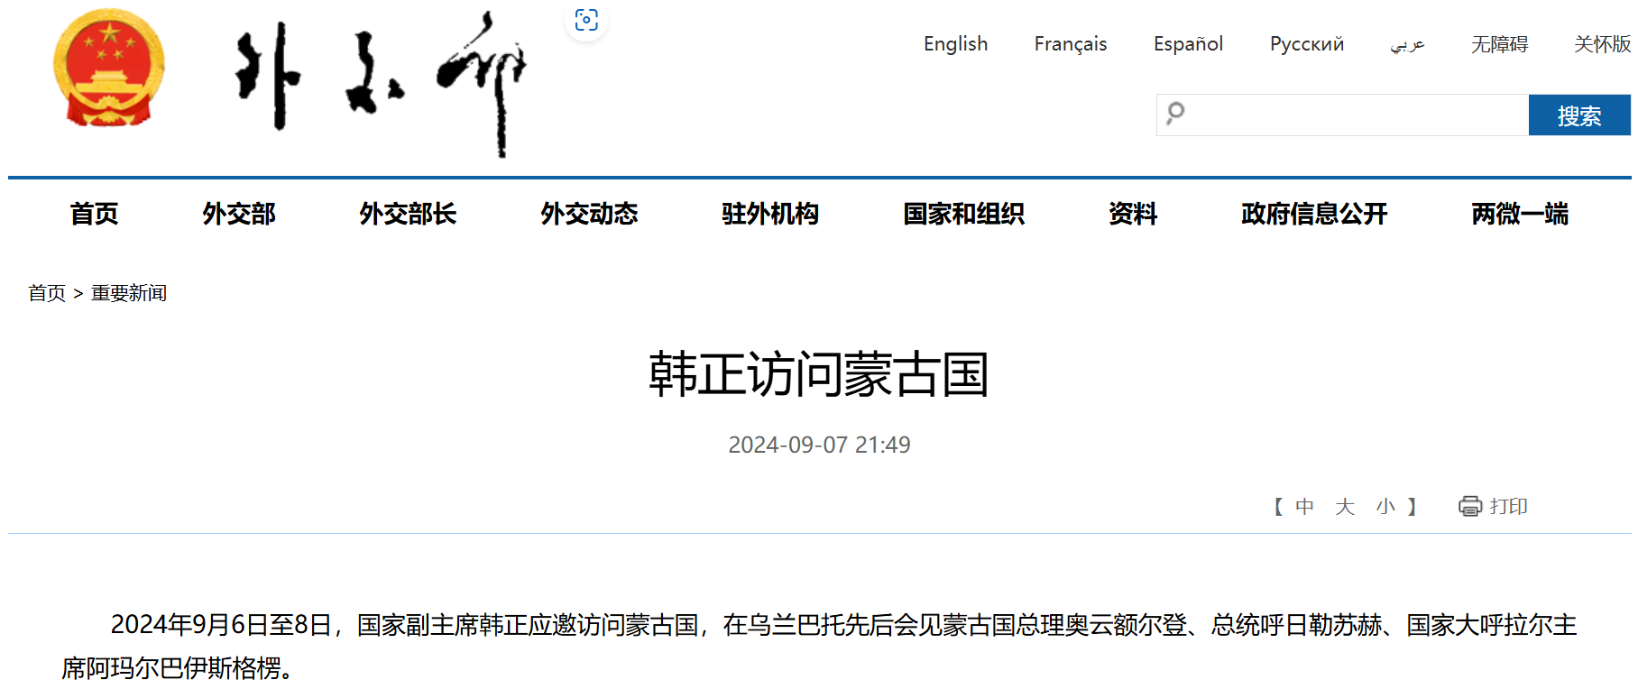The width and height of the screenshot is (1638, 698).
Task: Set font size to 小
Action: (1385, 507)
